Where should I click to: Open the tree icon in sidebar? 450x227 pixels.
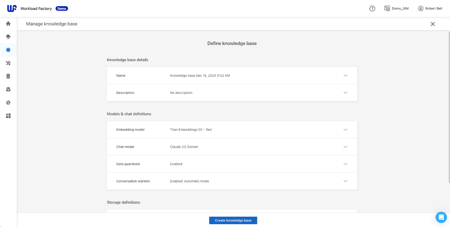point(8,37)
